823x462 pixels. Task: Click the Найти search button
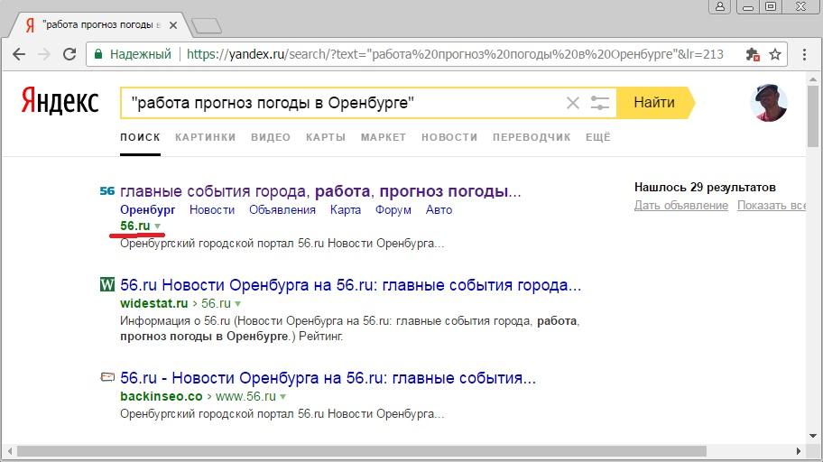click(654, 102)
